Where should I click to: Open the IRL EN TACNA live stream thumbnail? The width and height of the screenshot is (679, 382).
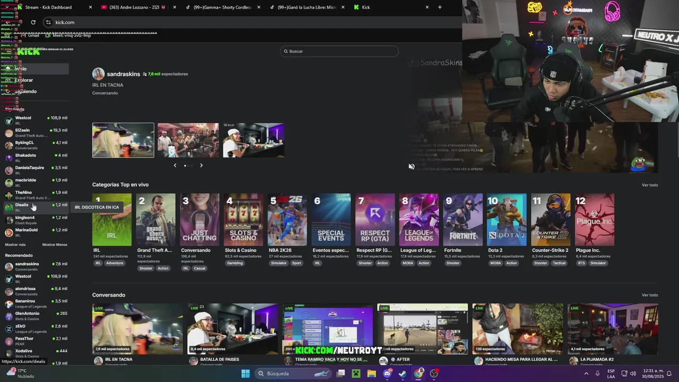[x=137, y=328]
